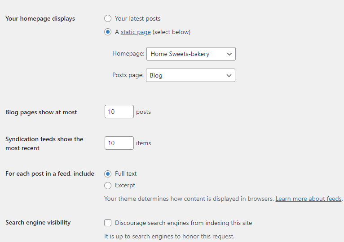Click the "Your latest posts" label text
The height and width of the screenshot is (242, 344).
(x=137, y=19)
